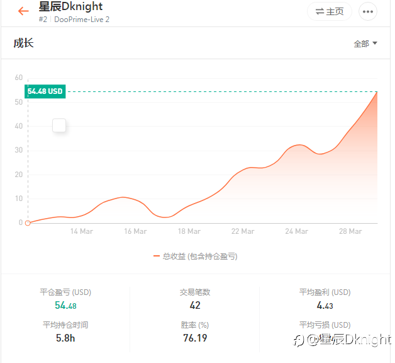Click the 交易笔数 value 42

point(195,306)
